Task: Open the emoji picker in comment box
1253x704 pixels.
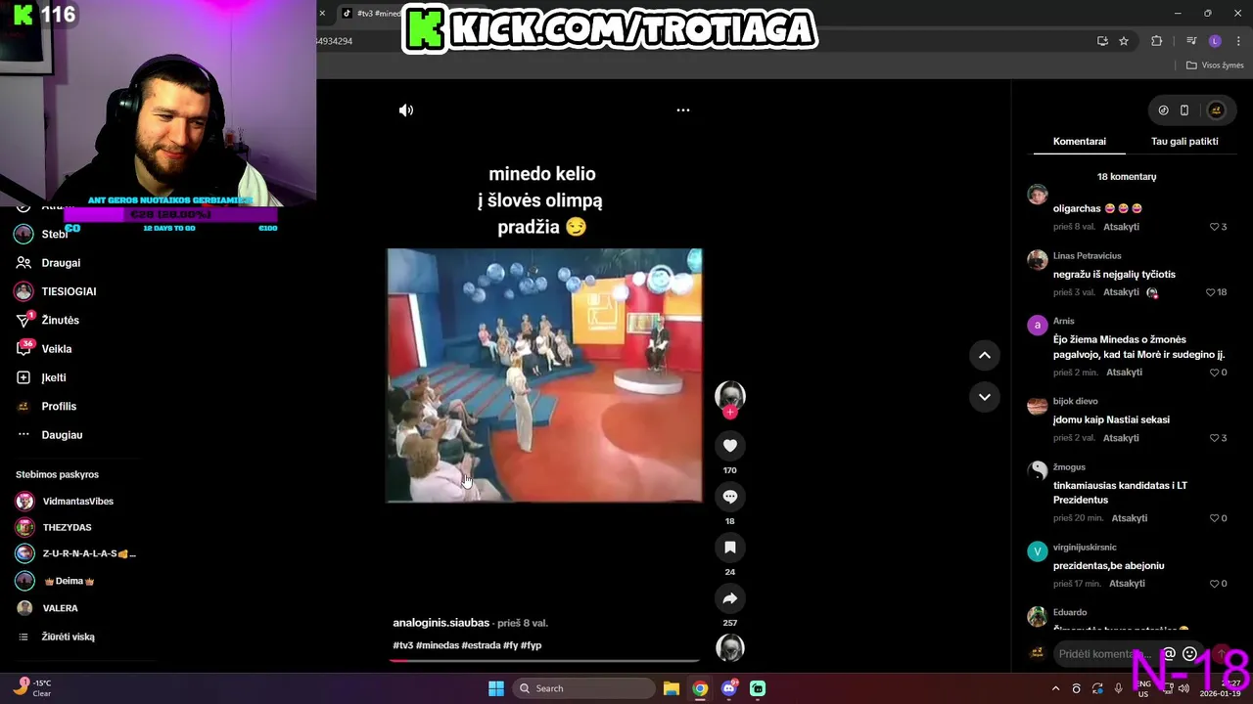Action: tap(1189, 654)
